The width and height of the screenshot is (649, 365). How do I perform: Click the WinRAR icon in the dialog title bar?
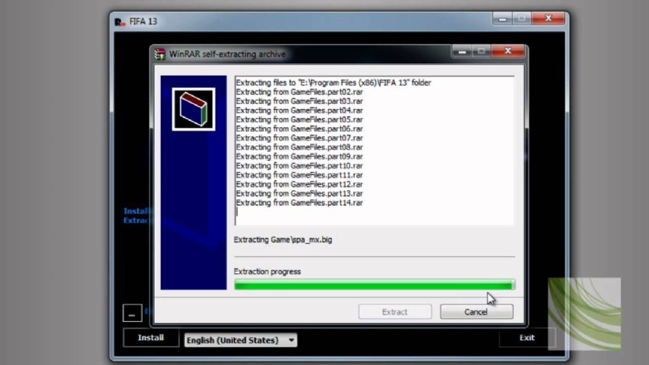159,54
